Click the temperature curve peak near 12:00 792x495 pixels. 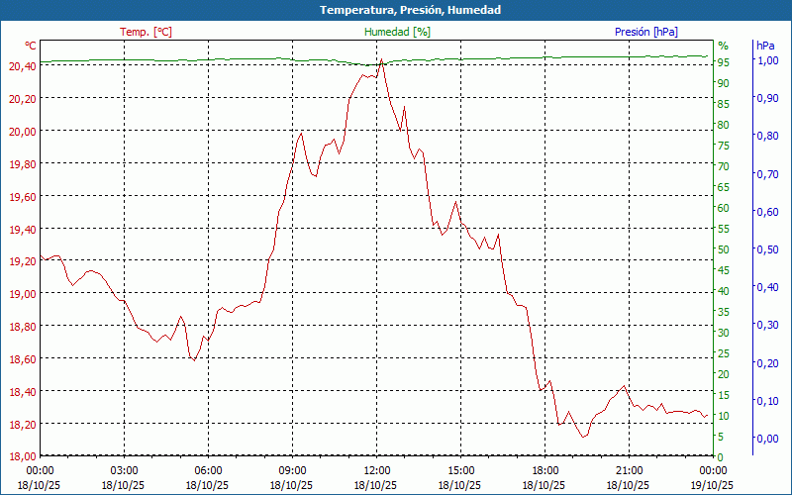382,60
